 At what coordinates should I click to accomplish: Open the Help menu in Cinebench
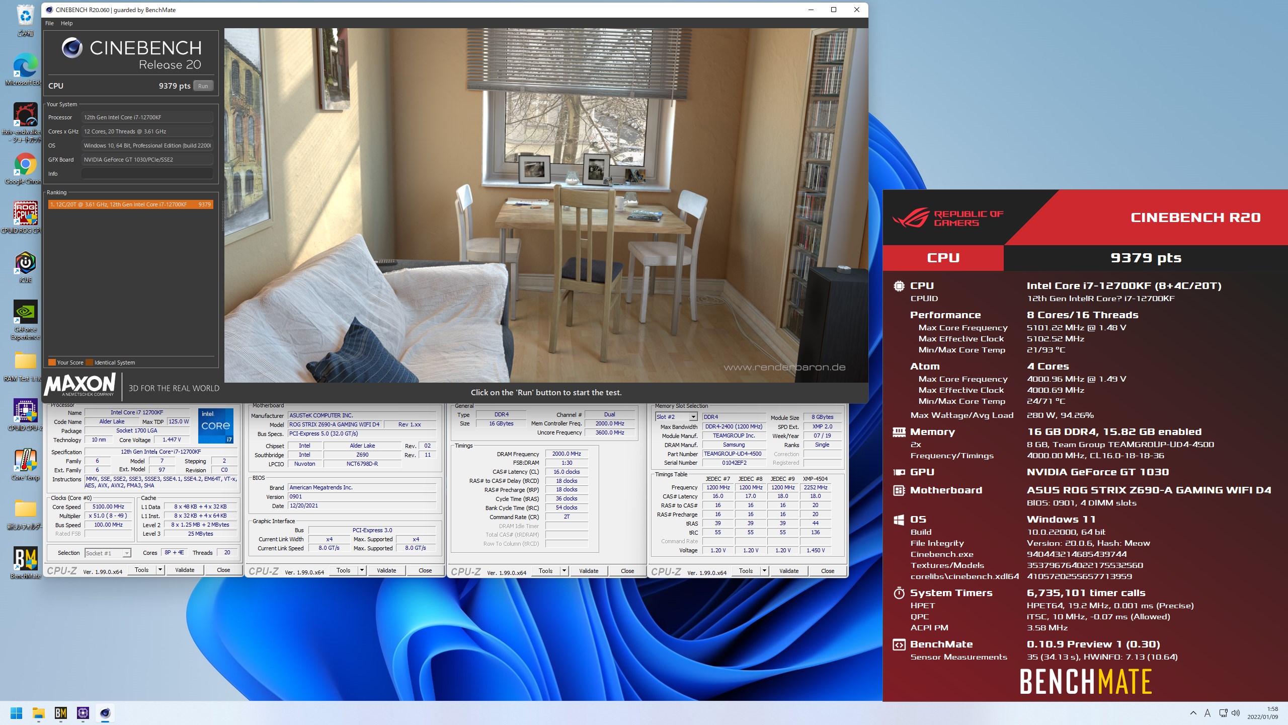(66, 23)
